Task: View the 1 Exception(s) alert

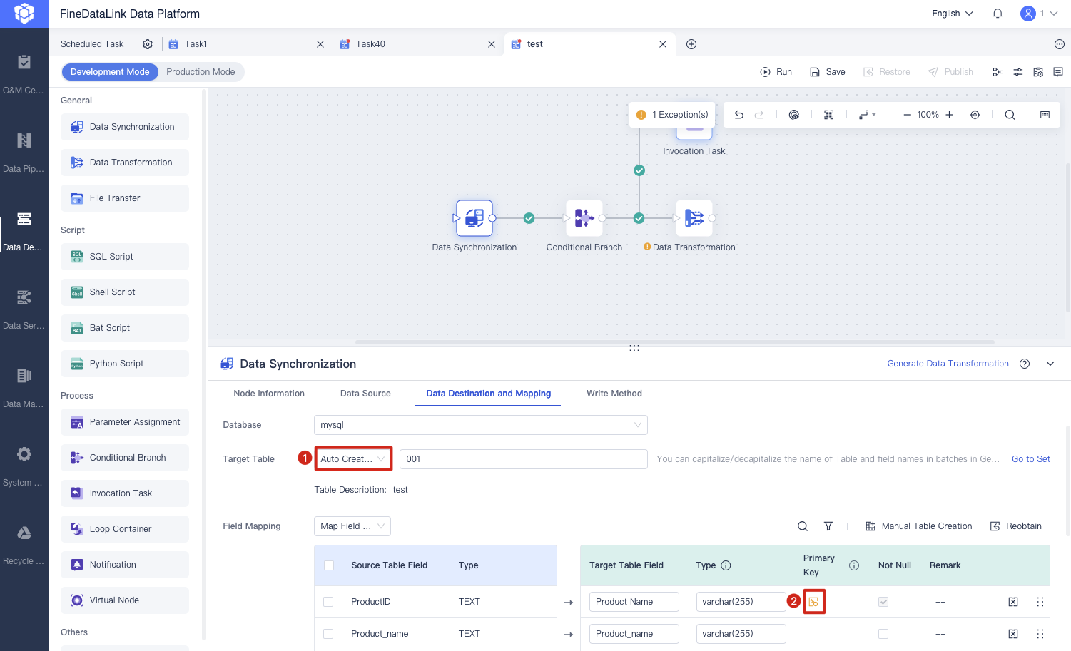Action: 672,115
